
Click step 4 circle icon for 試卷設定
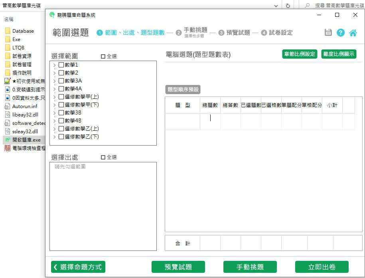point(264,33)
